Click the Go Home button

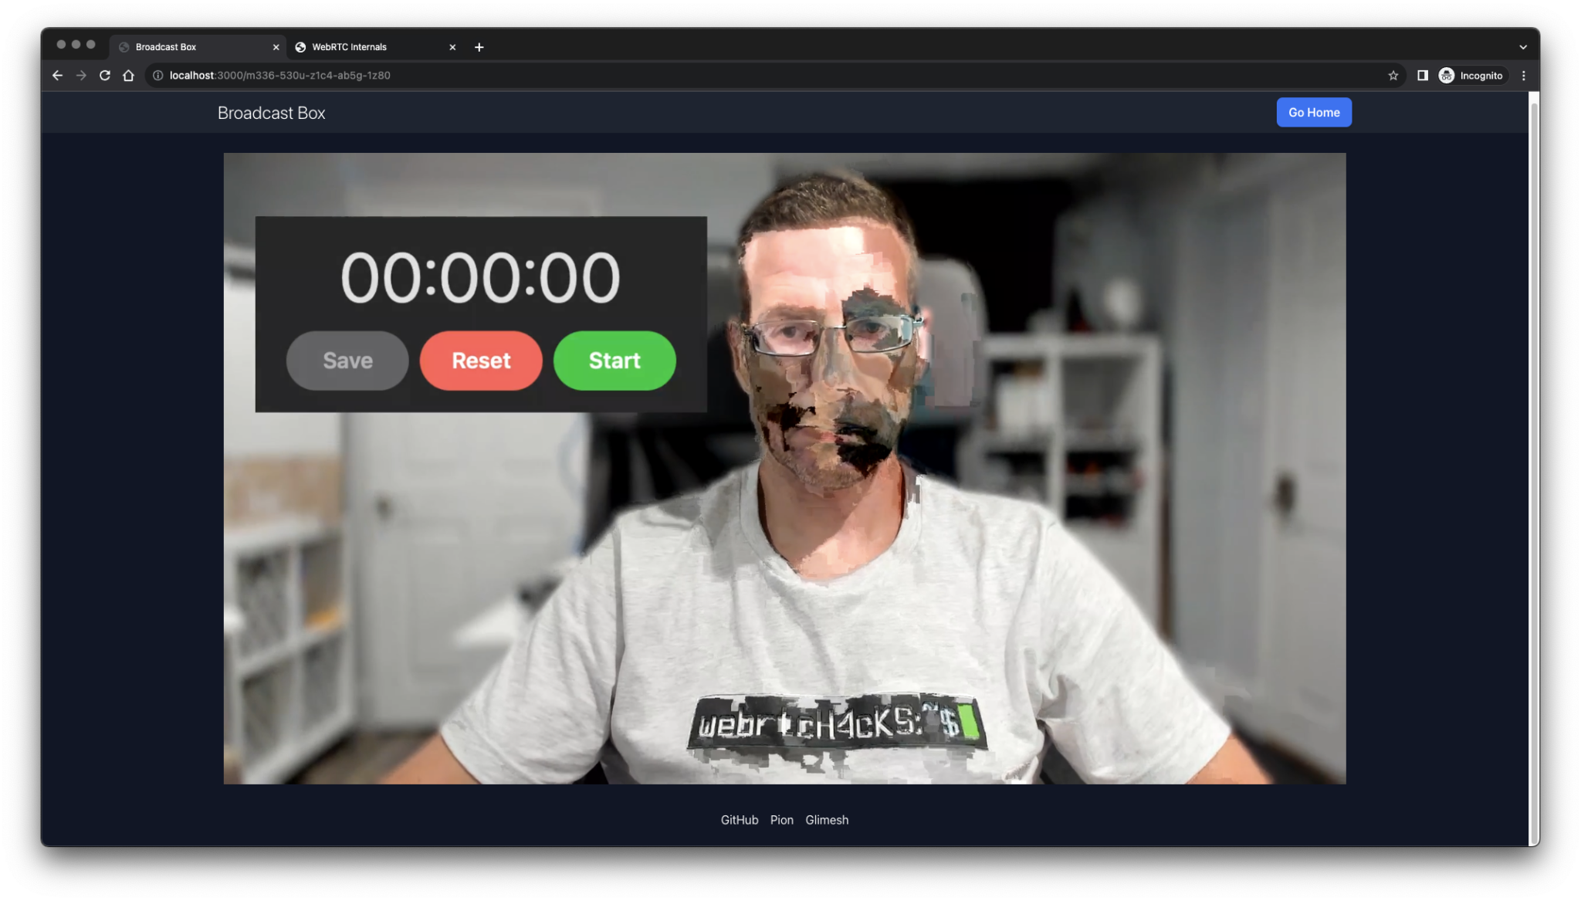point(1313,112)
